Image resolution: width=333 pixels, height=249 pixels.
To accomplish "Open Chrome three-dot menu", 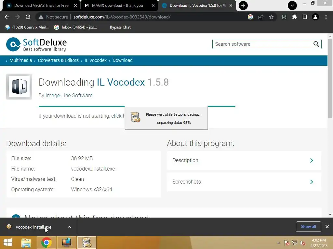I will pos(326,17).
